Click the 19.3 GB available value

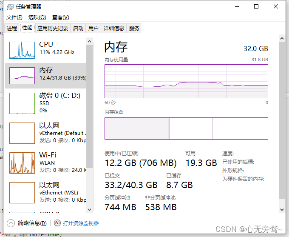pos(201,163)
